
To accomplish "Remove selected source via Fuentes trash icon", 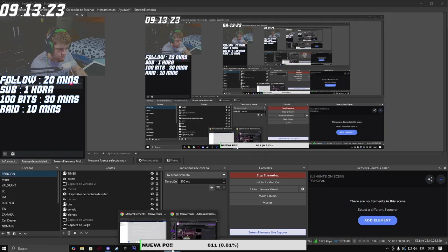I will coord(69,233).
